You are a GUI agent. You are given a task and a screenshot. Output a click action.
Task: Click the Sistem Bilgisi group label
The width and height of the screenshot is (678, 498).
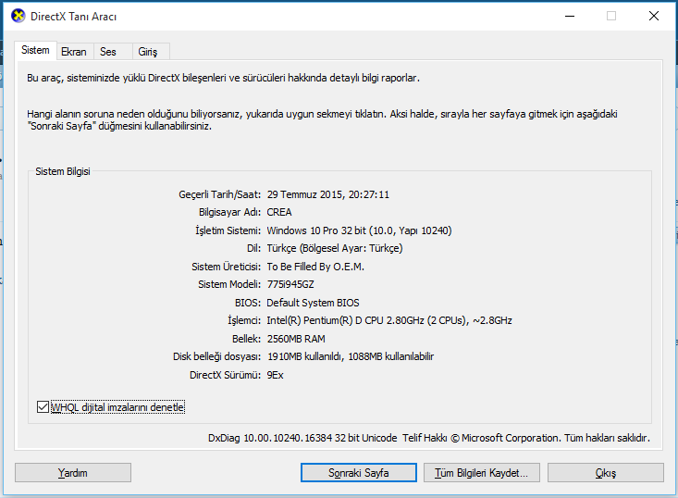click(63, 171)
